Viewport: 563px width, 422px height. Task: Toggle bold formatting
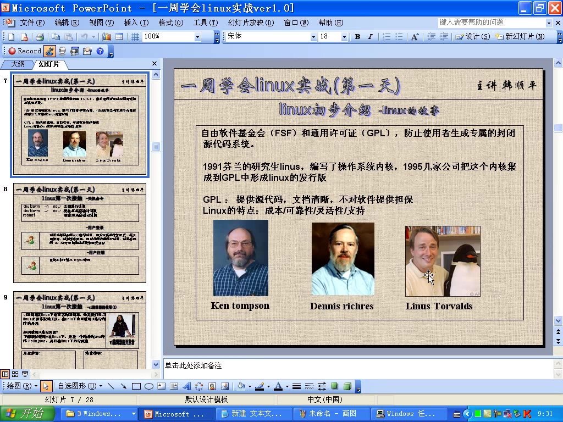click(357, 37)
